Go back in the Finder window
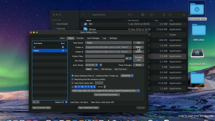This screenshot has height=121, width=215. click(83, 15)
